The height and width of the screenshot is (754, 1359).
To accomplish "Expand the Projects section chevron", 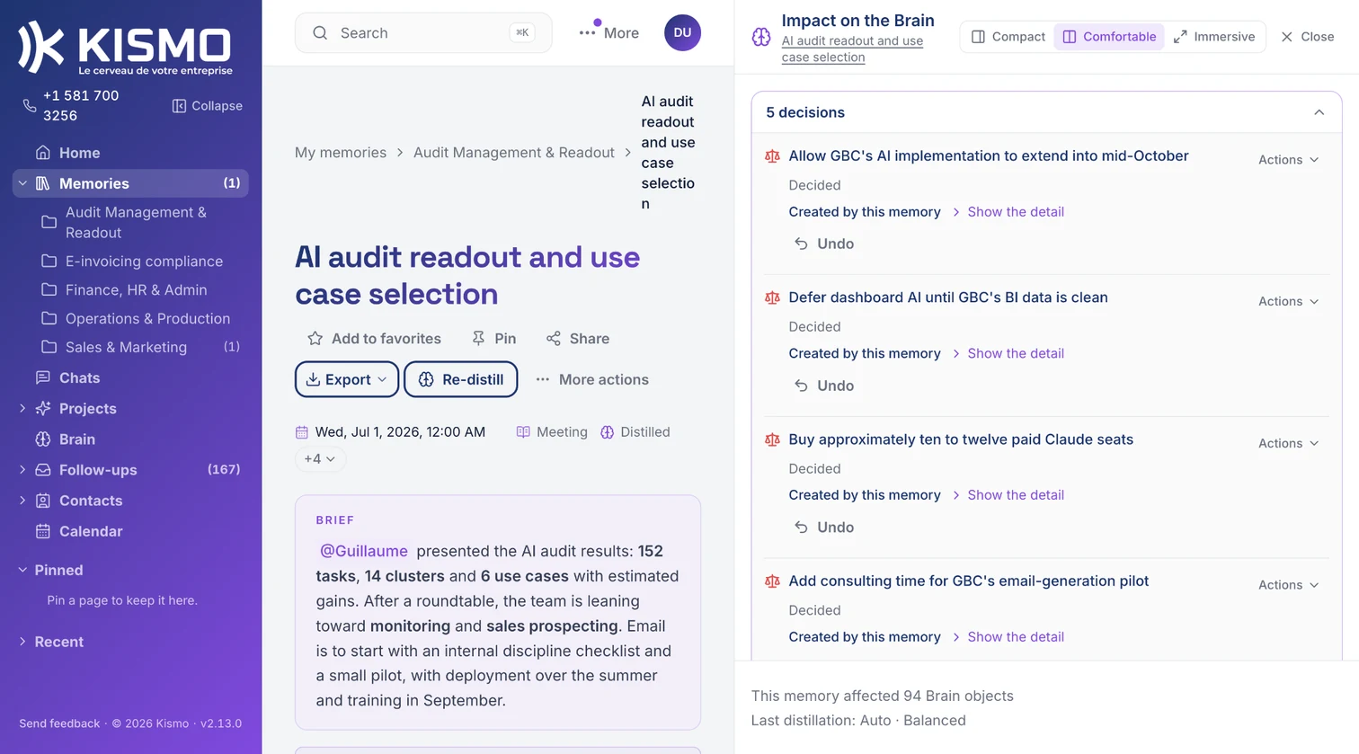I will click(x=22, y=408).
